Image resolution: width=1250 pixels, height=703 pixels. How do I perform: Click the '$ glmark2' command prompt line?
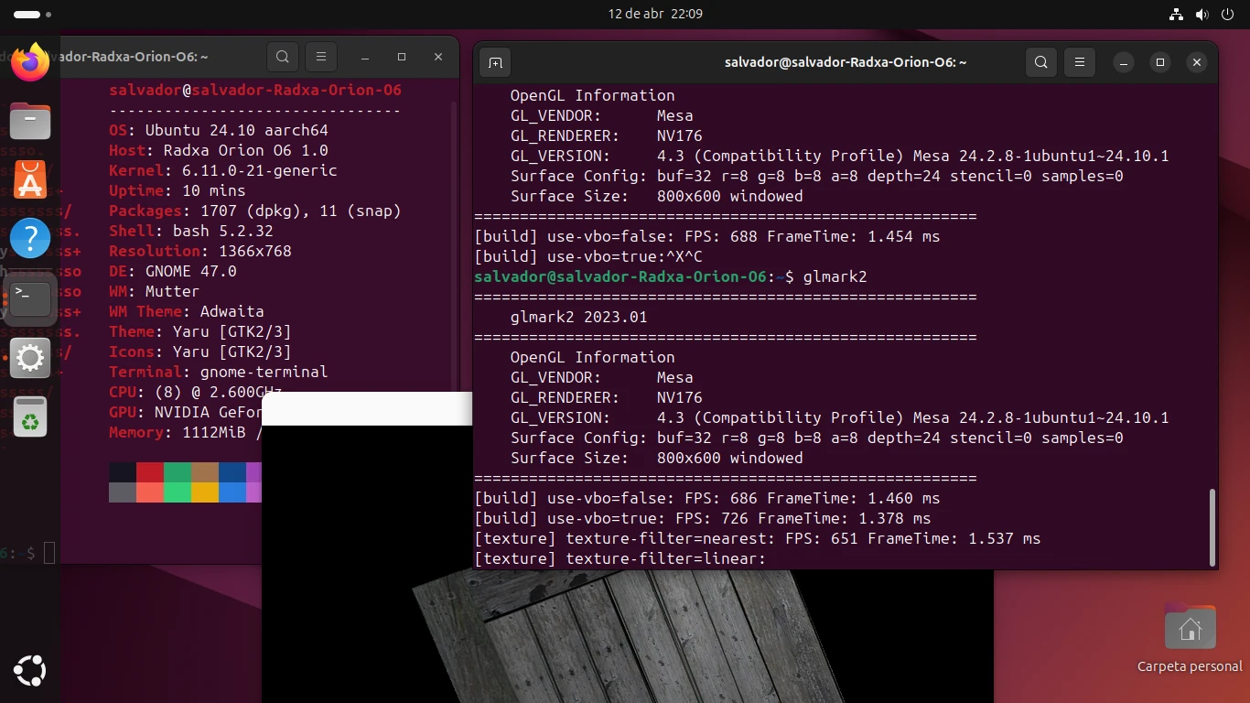(x=670, y=276)
